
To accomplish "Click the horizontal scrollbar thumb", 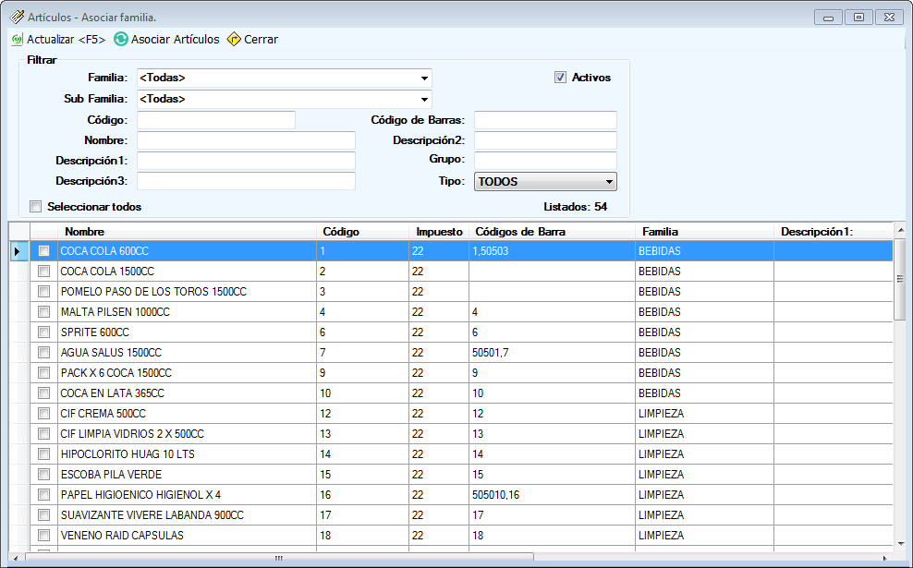I will coord(279,558).
